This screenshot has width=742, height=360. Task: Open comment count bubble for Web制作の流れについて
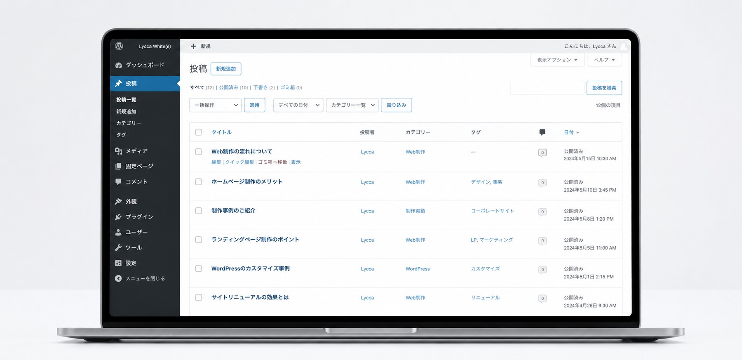pyautogui.click(x=542, y=153)
